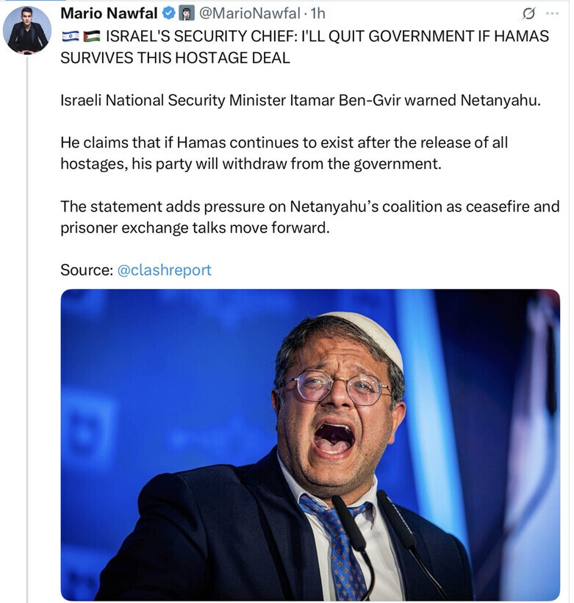
Task: Click the @MarioNawfal handle
Action: (x=249, y=14)
